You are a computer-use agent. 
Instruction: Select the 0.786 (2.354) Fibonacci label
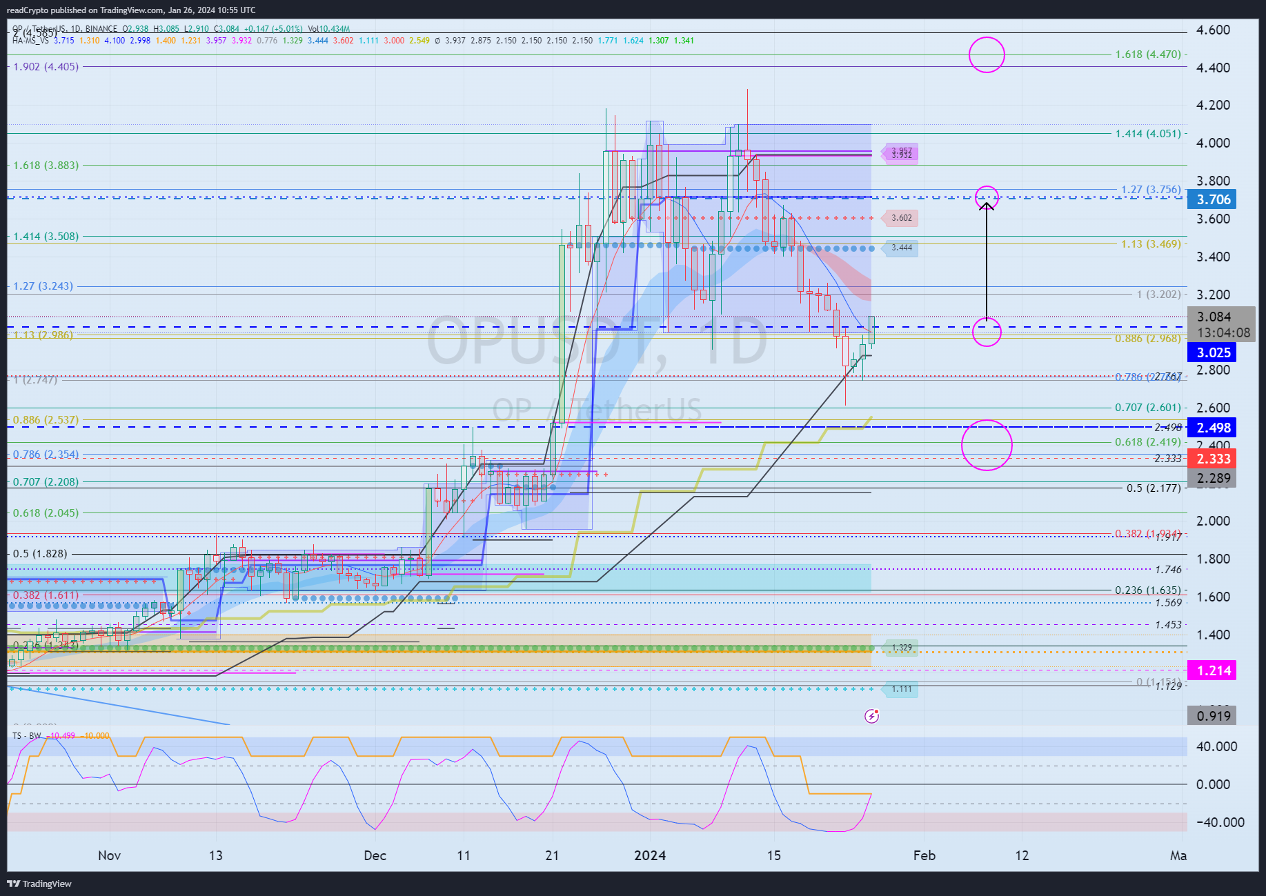point(46,455)
